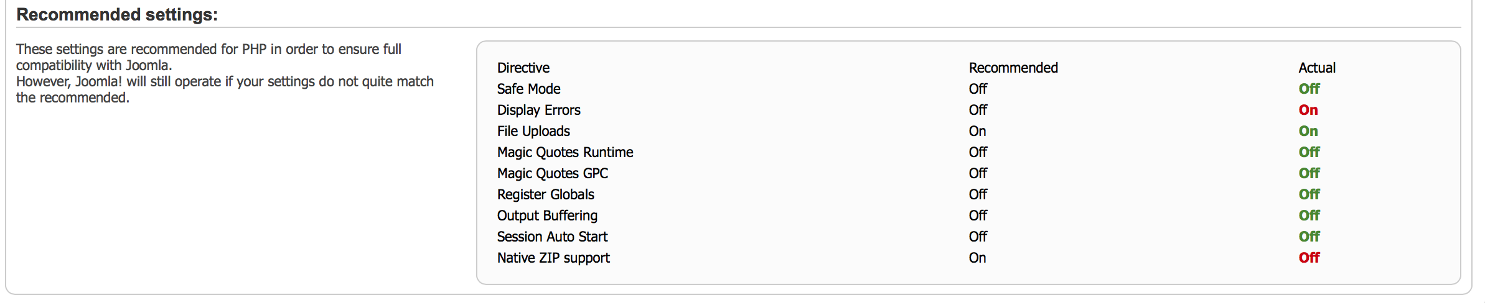Click the Session Auto Start label

click(x=552, y=237)
